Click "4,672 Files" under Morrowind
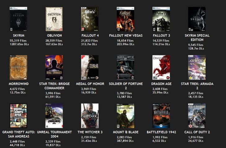The image size is (226, 148). click(x=17, y=89)
